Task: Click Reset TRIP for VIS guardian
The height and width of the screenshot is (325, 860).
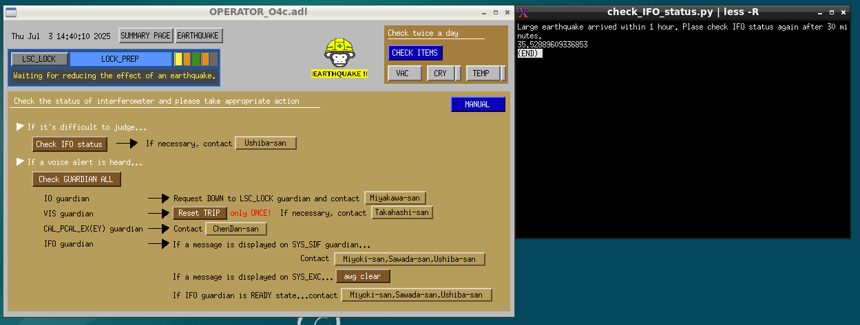Action: (x=199, y=213)
